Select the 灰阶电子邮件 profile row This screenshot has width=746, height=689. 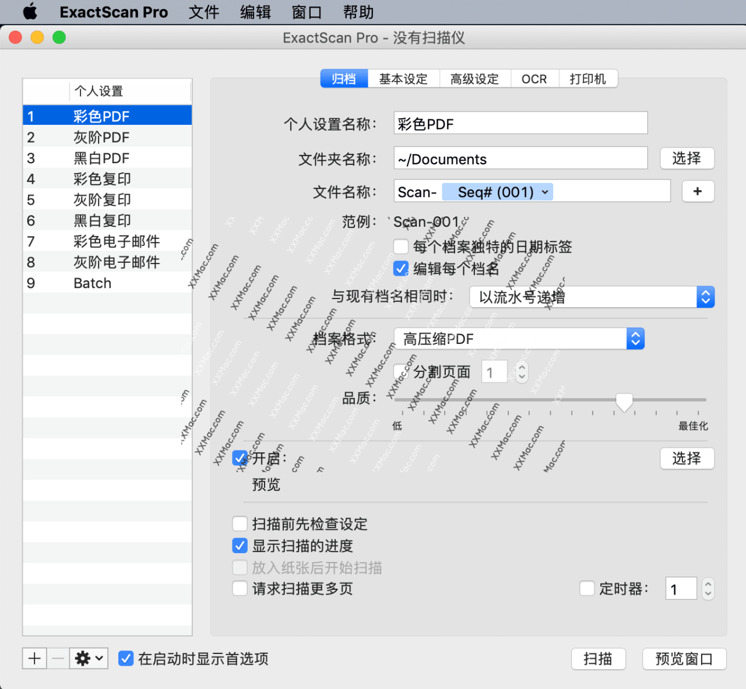pyautogui.click(x=107, y=262)
